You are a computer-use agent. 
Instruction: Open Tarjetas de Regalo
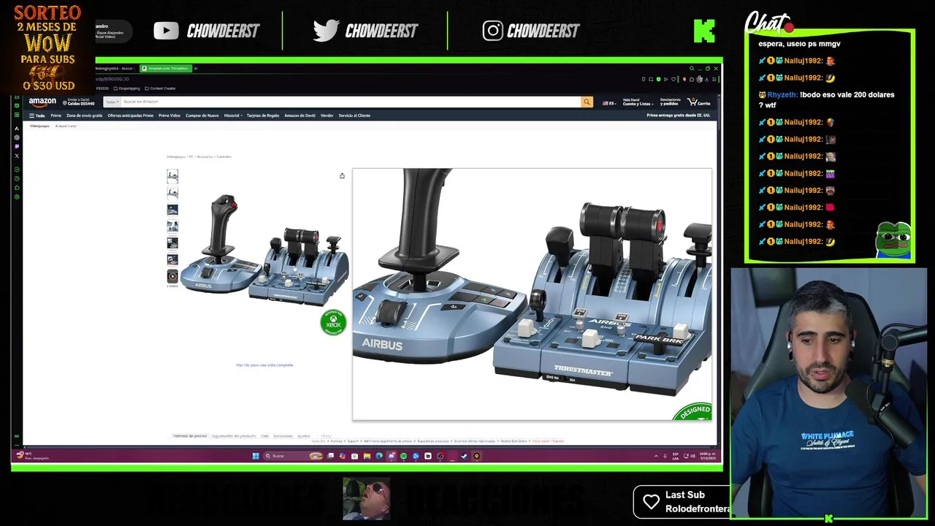click(263, 115)
